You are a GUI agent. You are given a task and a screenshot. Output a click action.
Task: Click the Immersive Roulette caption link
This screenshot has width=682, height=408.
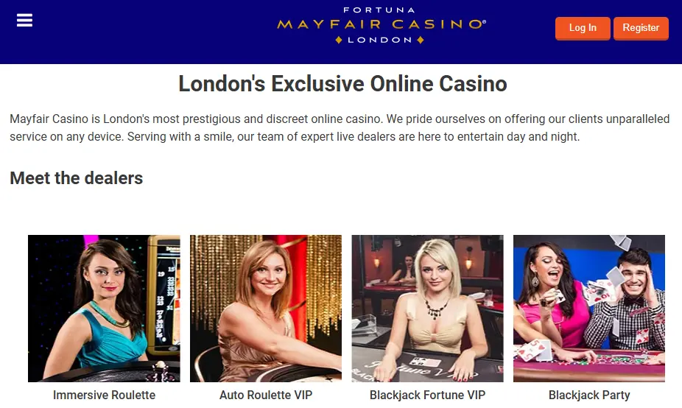104,395
